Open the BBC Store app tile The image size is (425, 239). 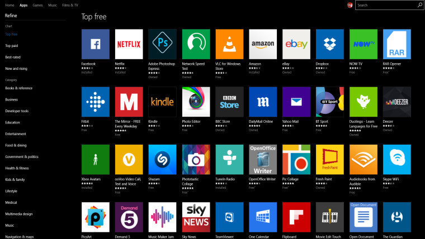(x=229, y=102)
